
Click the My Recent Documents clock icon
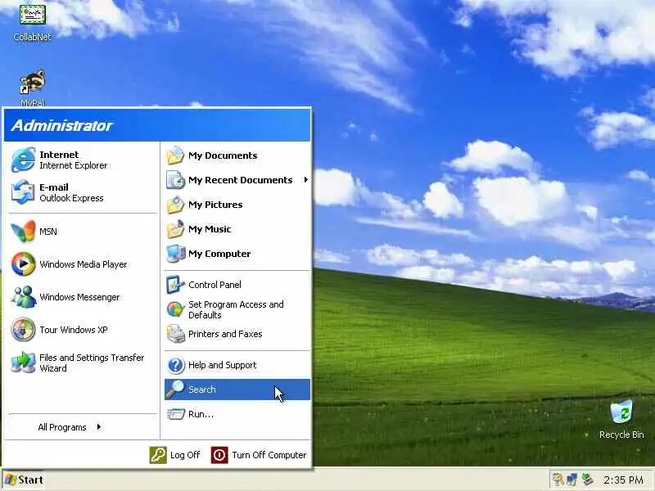click(x=175, y=180)
